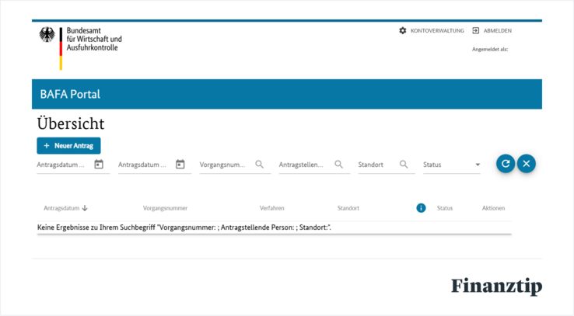Click the blue info icon beside Status
The height and width of the screenshot is (316, 574).
421,208
